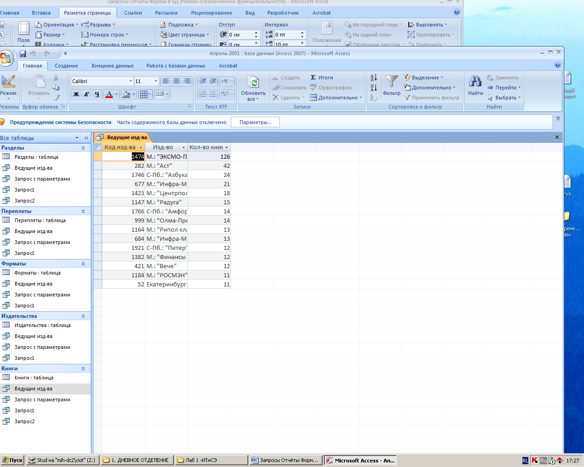Open Работа с базами данных tab
Image resolution: width=584 pixels, height=467 pixels.
point(176,66)
